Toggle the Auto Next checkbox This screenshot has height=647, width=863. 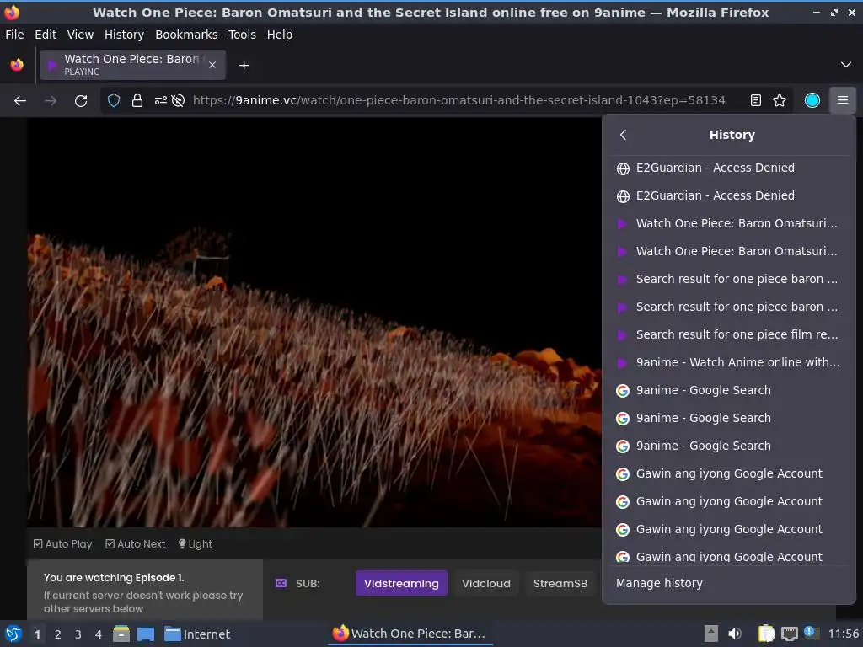(x=136, y=544)
